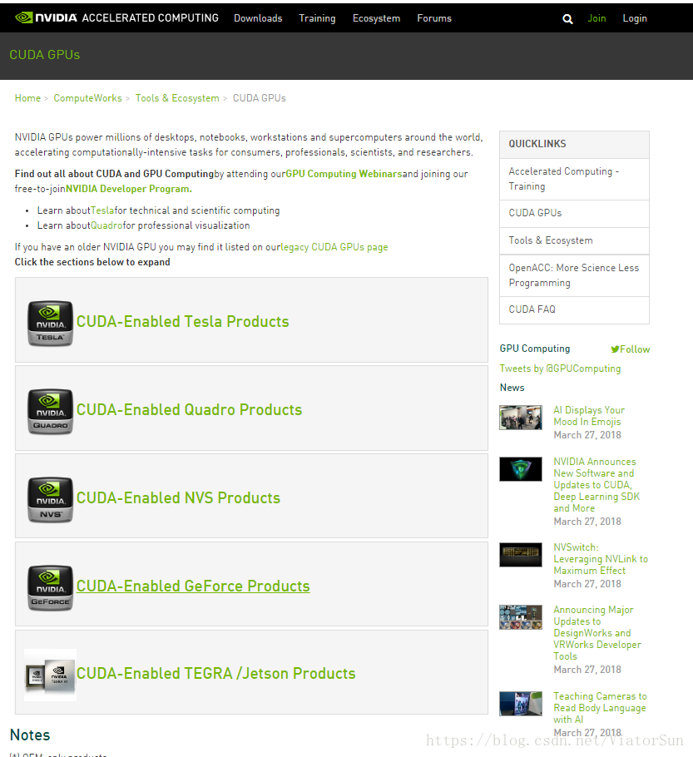Click the NVIDIA GeForce badge icon
Screen dimensions: 693x757
click(x=50, y=588)
